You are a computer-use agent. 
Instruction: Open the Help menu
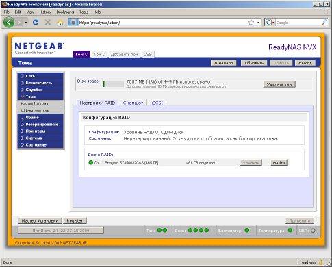[x=97, y=12]
